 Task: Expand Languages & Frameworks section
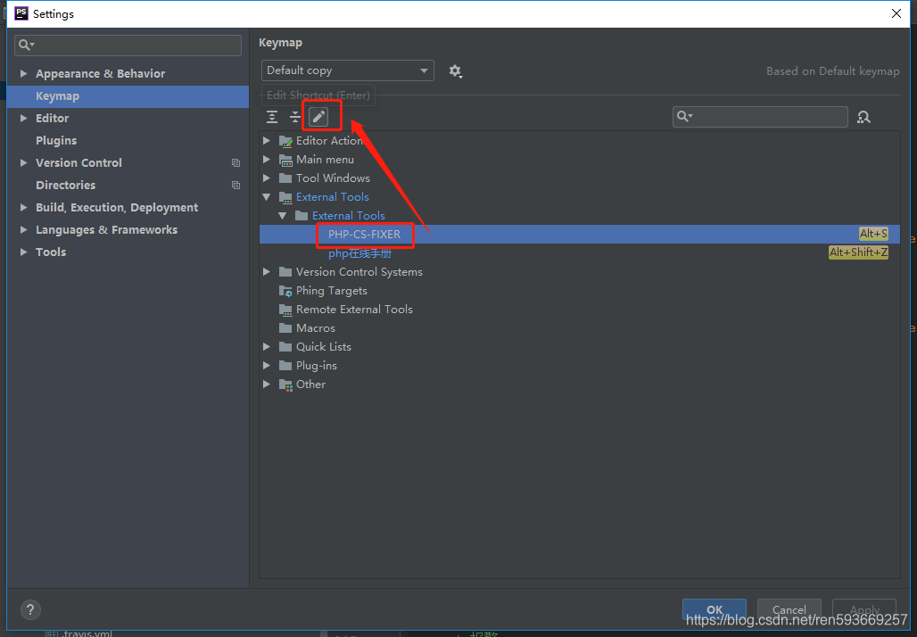click(x=23, y=229)
